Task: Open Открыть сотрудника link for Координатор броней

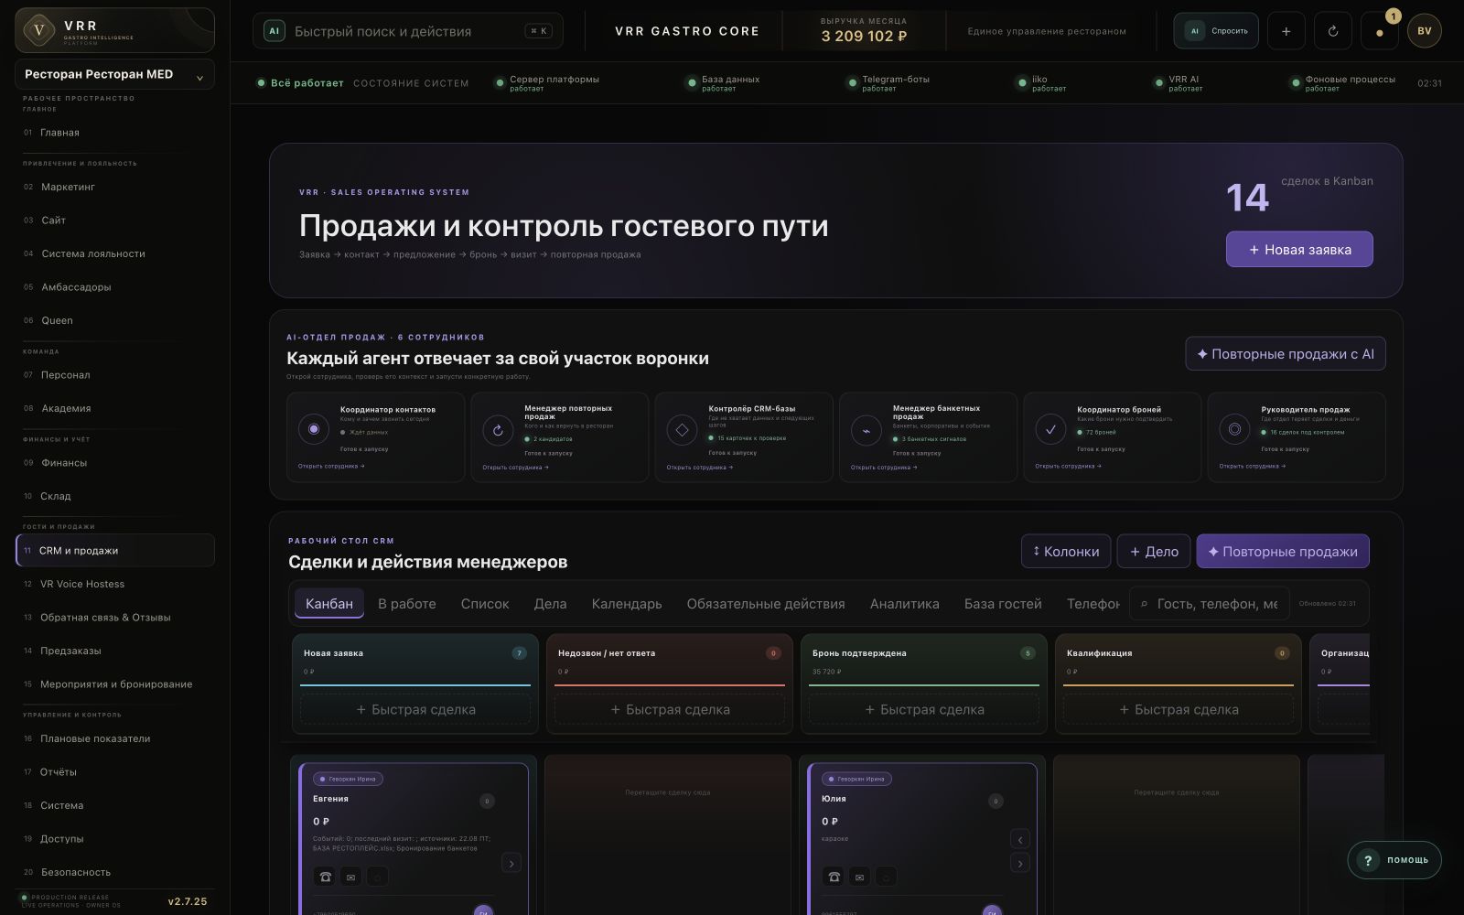Action: coord(1068,467)
